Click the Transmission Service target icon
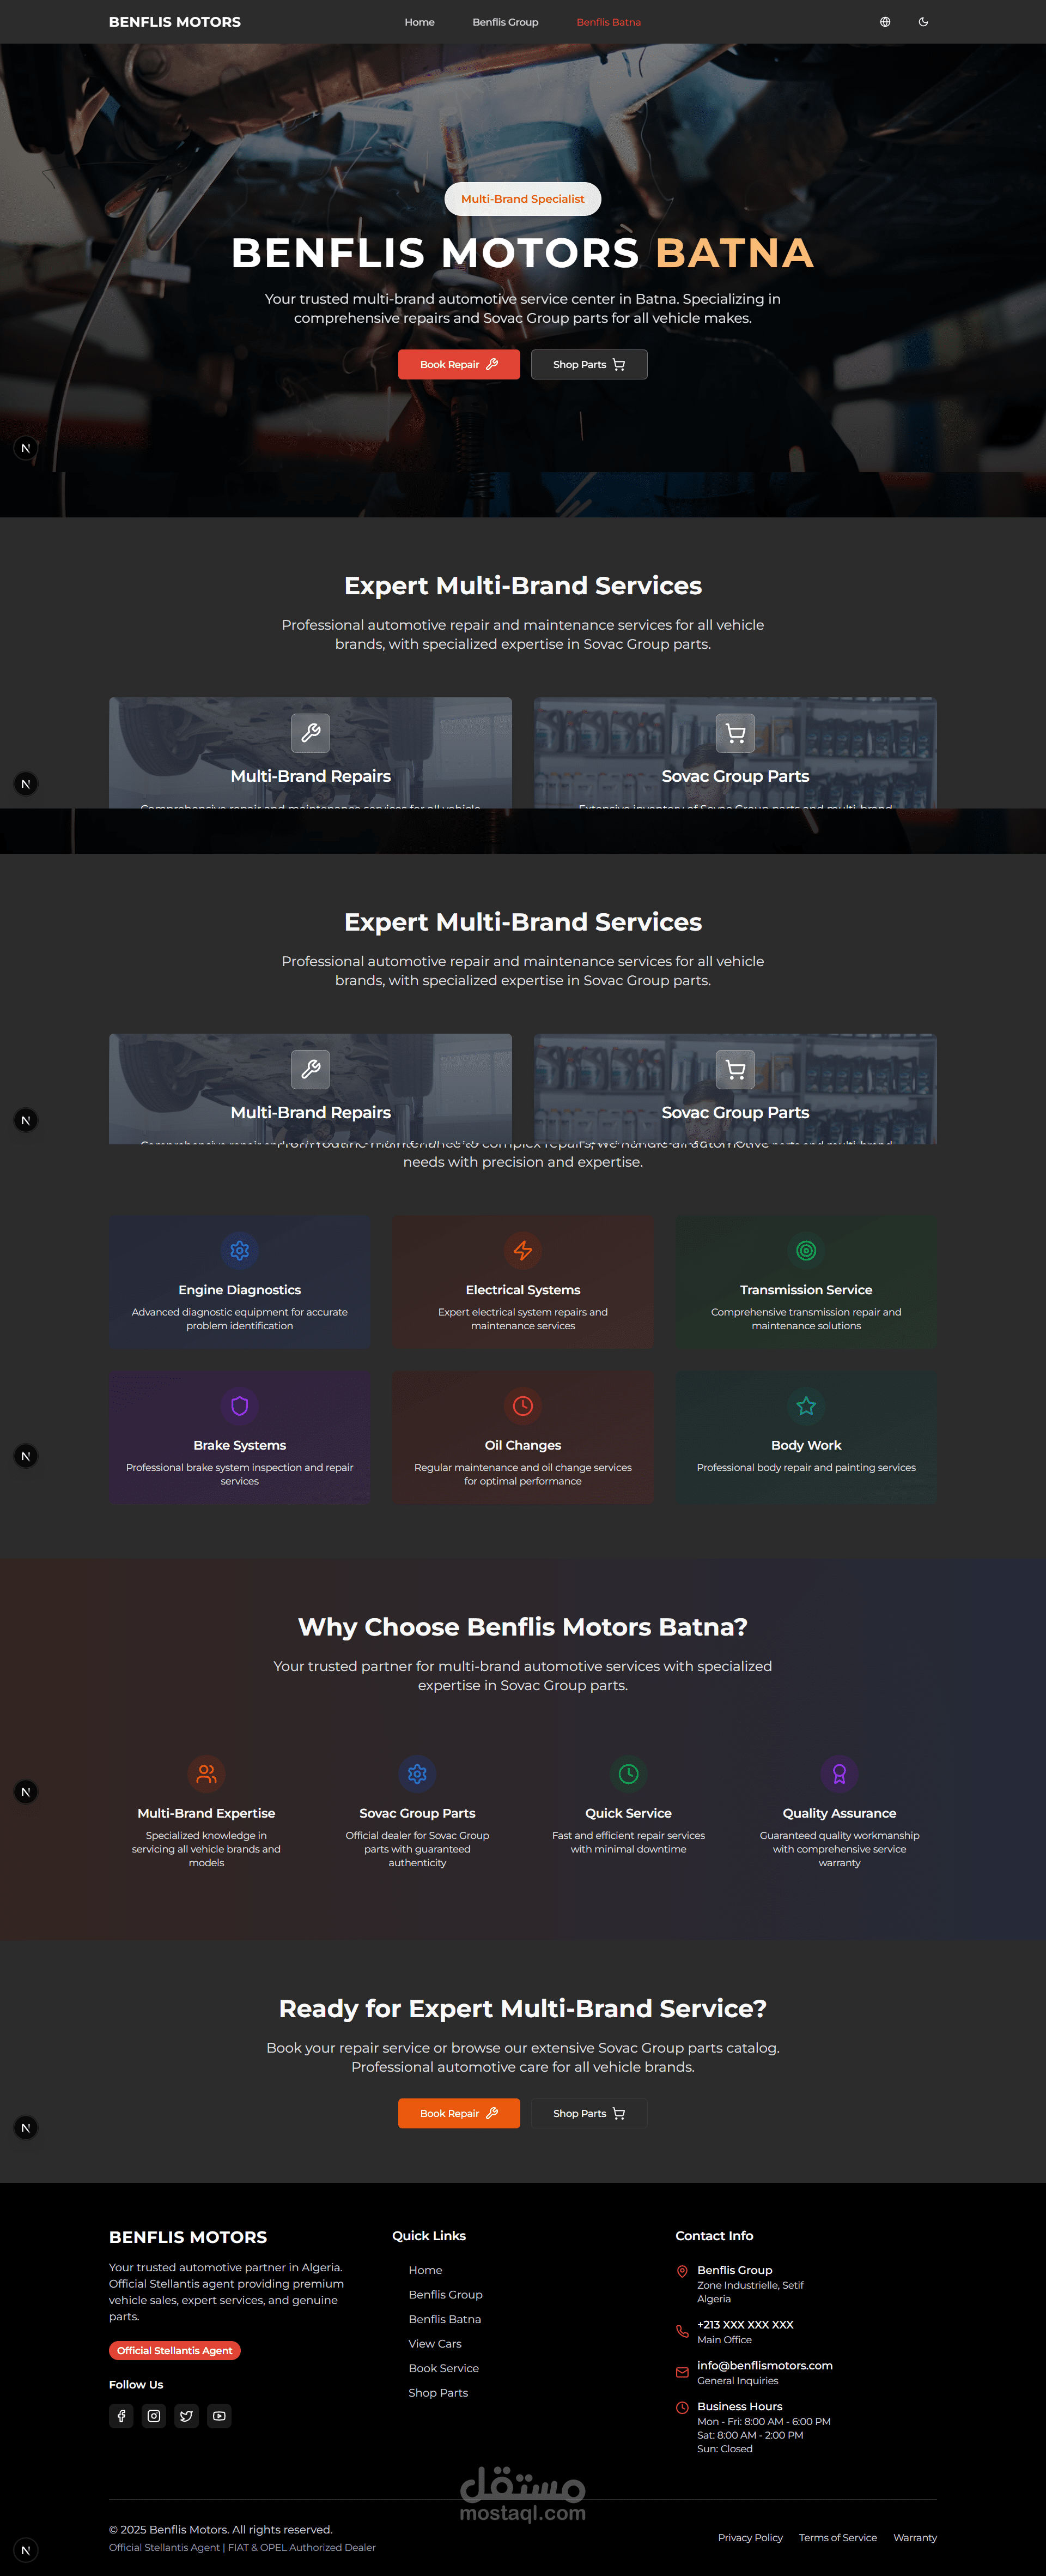1046x2576 pixels. coord(806,1250)
